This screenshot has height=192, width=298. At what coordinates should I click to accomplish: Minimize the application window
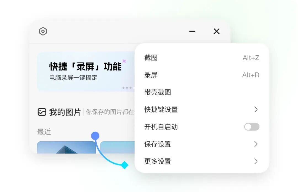click(192, 31)
